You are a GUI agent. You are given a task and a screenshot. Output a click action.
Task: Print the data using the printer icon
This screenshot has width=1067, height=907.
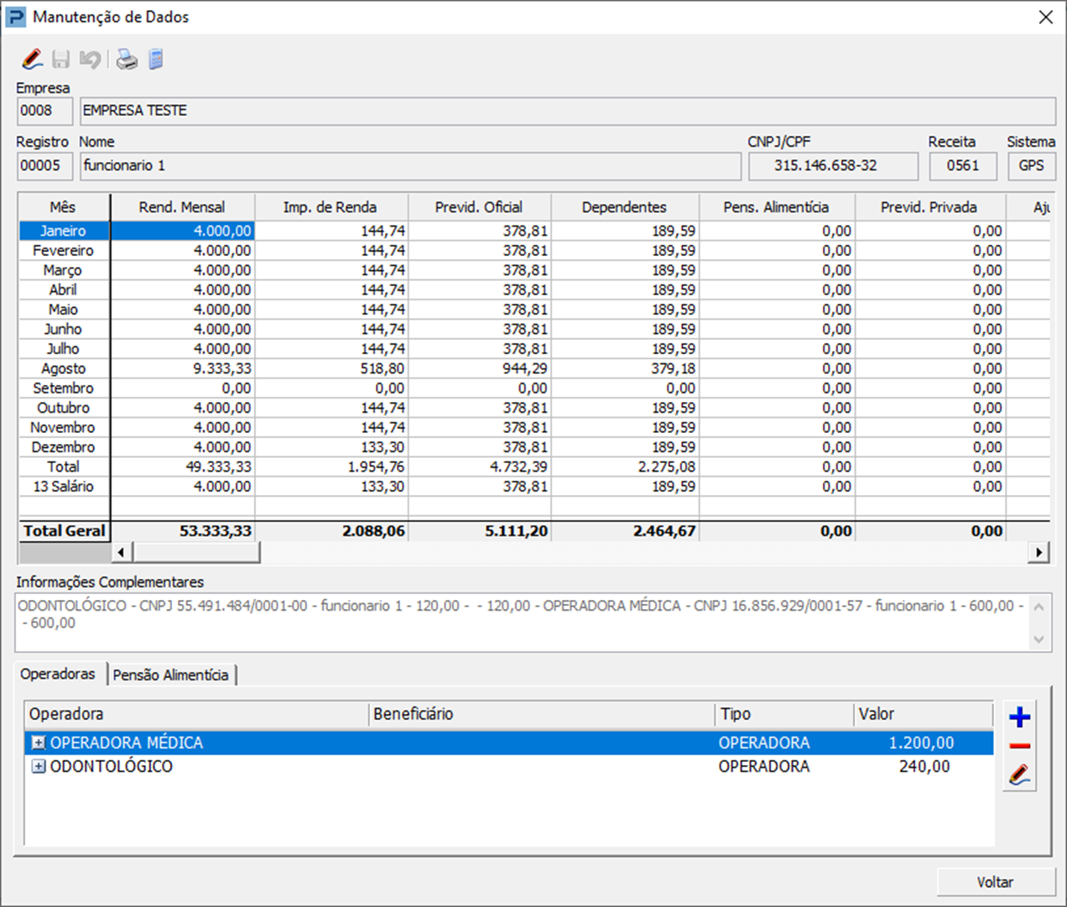127,60
